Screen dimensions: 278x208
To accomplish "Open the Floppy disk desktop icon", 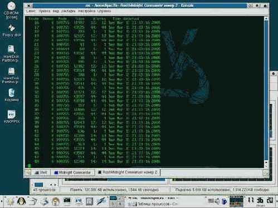I will pyautogui.click(x=11, y=31).
